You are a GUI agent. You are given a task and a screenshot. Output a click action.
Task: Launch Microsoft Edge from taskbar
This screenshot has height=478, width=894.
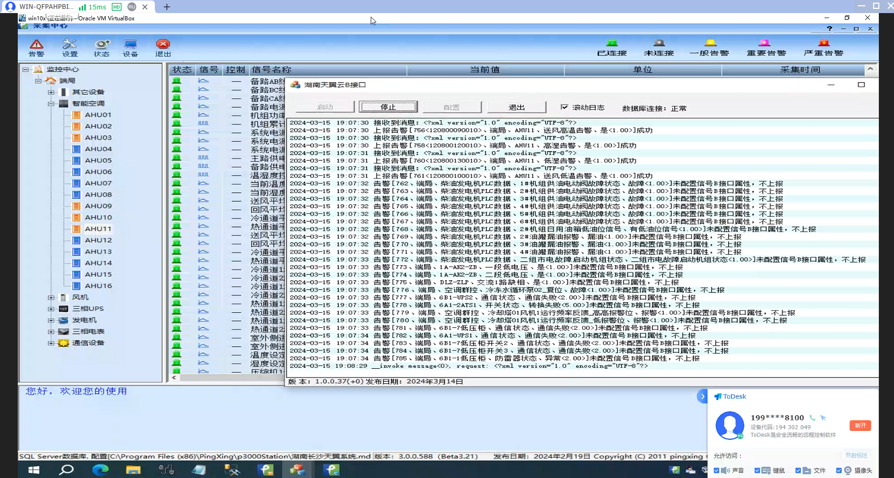coord(100,470)
